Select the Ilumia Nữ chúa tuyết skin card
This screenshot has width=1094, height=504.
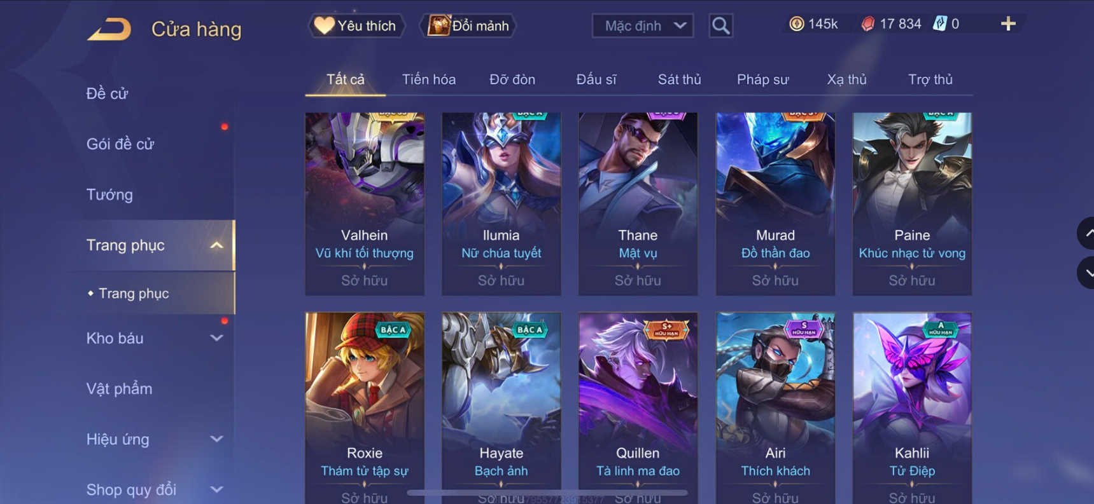click(501, 203)
